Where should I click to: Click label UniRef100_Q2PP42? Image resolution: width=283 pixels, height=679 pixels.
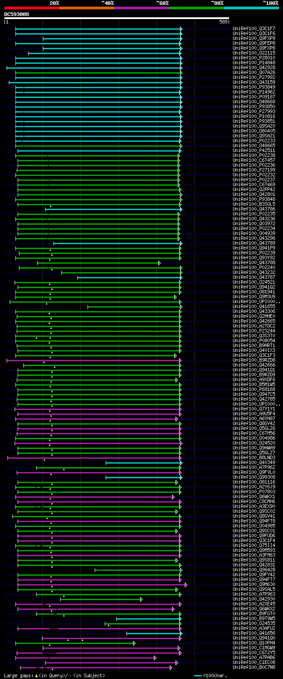(254, 189)
